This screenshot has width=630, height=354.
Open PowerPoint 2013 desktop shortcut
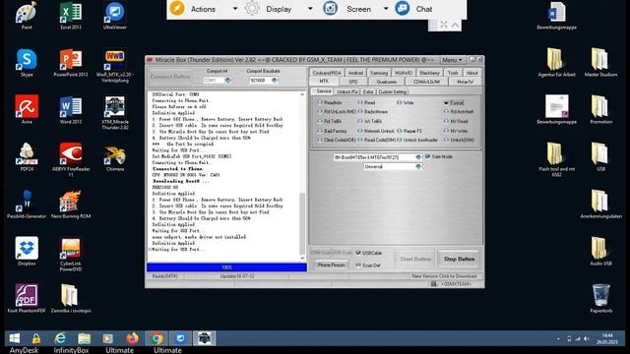pyautogui.click(x=71, y=63)
